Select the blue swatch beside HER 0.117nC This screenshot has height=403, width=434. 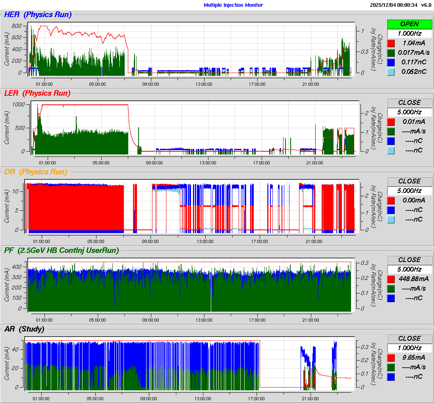[x=391, y=62]
